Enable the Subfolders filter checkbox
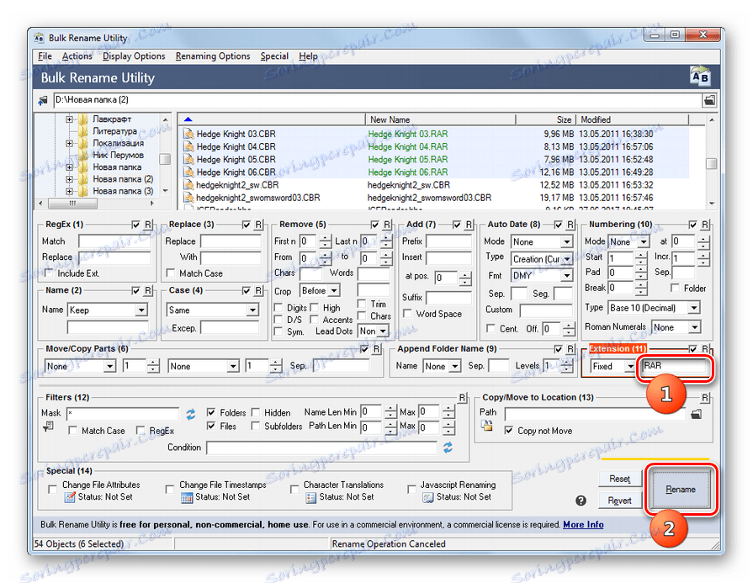 pyautogui.click(x=256, y=426)
